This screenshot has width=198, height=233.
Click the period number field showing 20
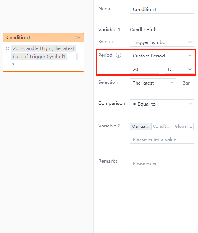pos(144,69)
